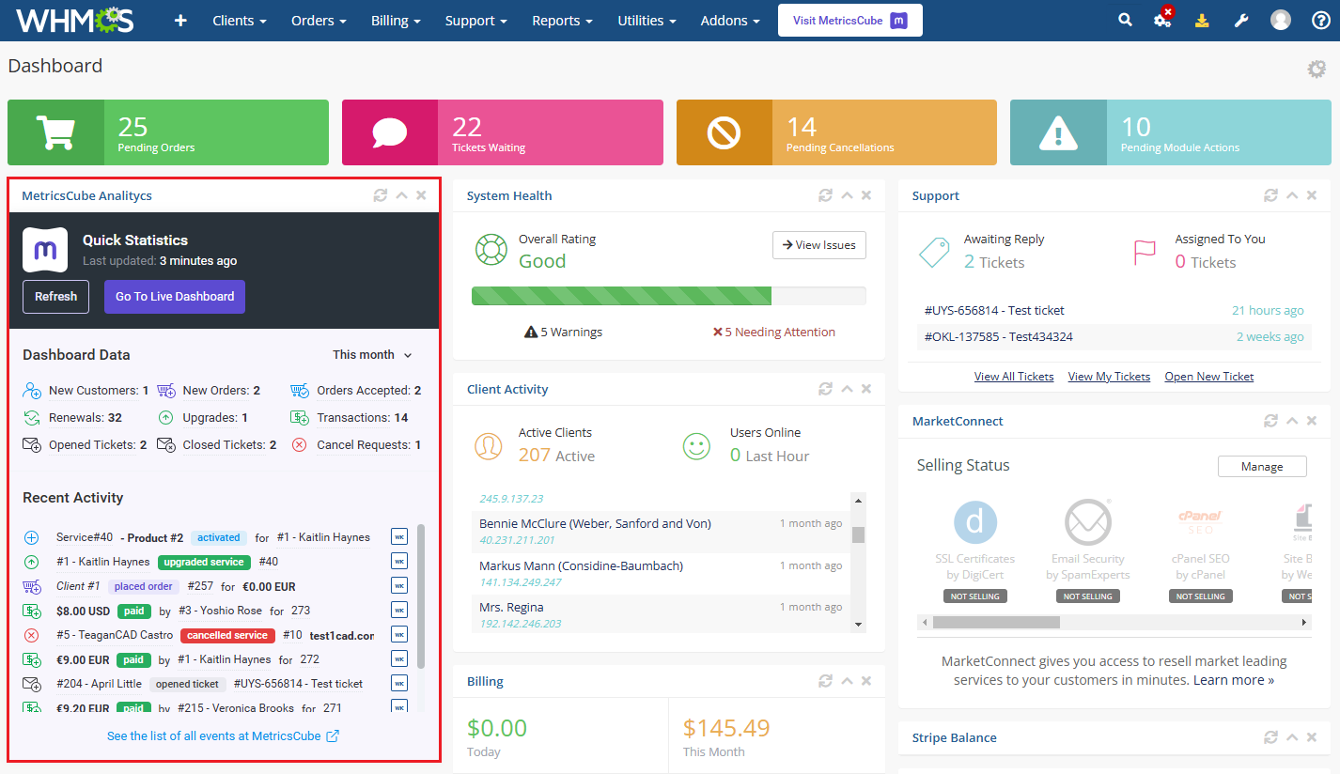Click the View Issues button
The height and width of the screenshot is (774, 1340).
(819, 245)
